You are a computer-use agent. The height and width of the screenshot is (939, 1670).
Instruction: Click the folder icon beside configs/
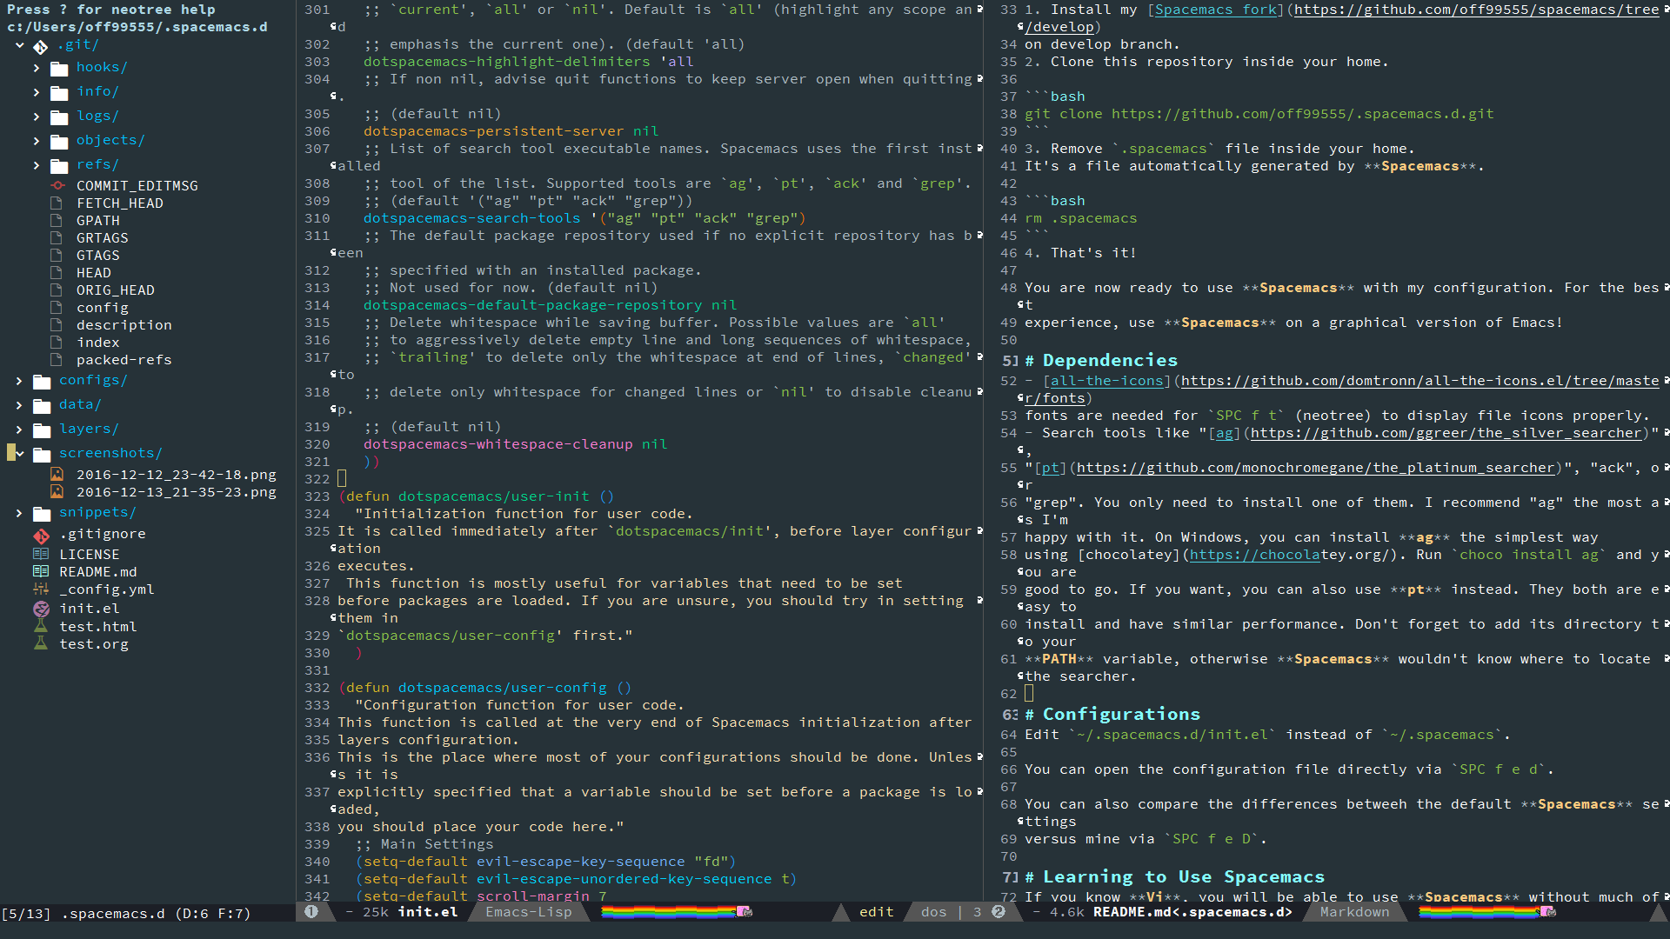42,382
